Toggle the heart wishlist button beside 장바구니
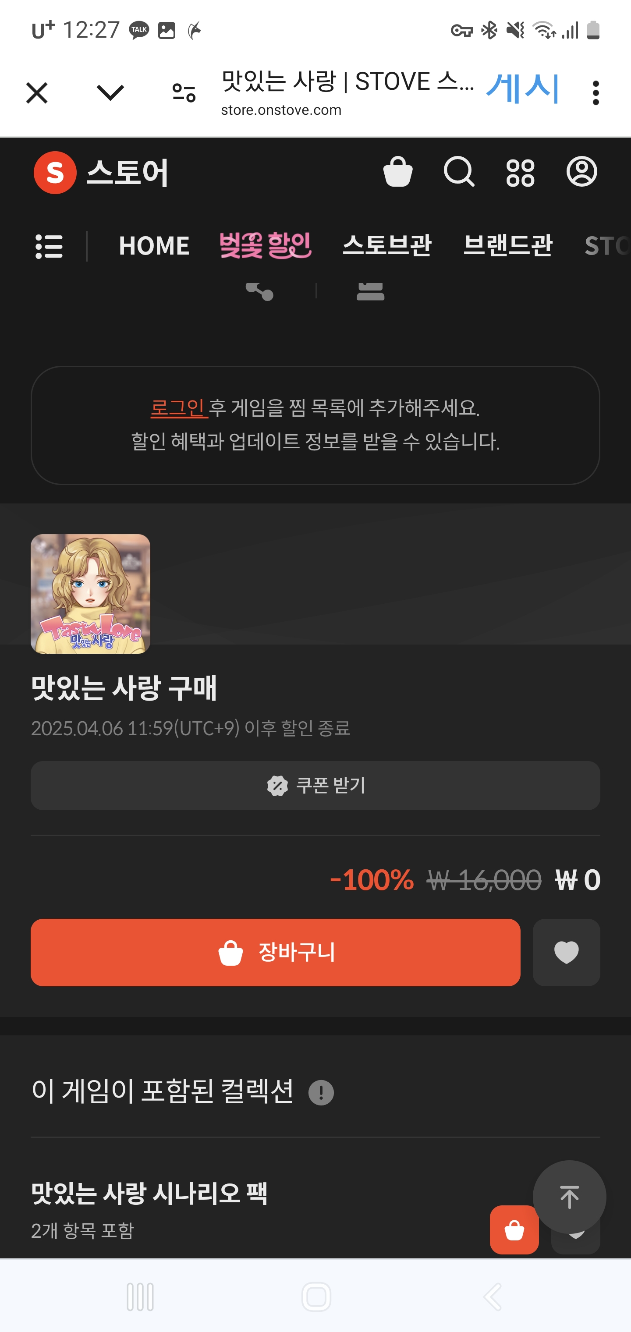This screenshot has height=1332, width=631. (x=566, y=953)
